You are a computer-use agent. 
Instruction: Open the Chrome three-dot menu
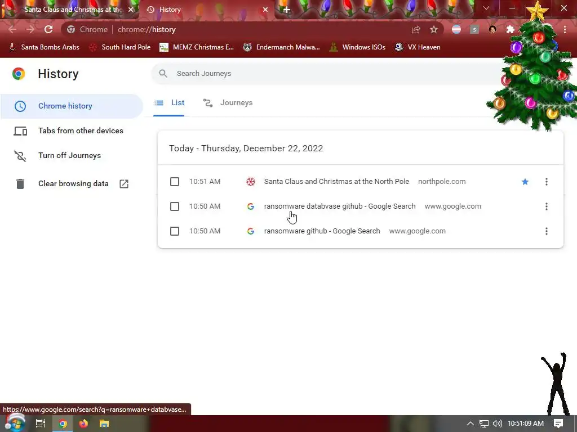(565, 29)
